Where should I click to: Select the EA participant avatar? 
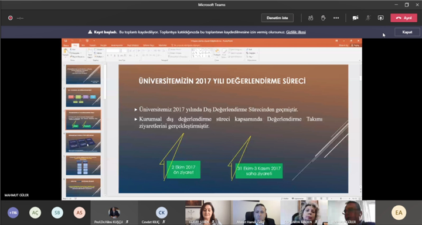(x=399, y=213)
